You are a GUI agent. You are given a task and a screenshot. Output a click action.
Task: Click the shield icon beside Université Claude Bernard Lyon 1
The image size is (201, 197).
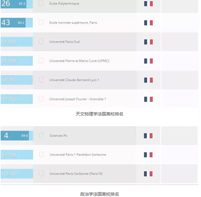coord(41,80)
